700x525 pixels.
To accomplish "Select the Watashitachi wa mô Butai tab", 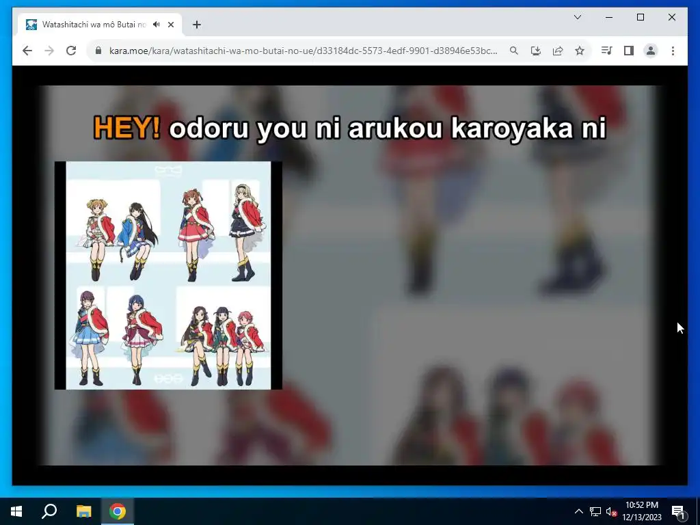I will [x=100, y=25].
